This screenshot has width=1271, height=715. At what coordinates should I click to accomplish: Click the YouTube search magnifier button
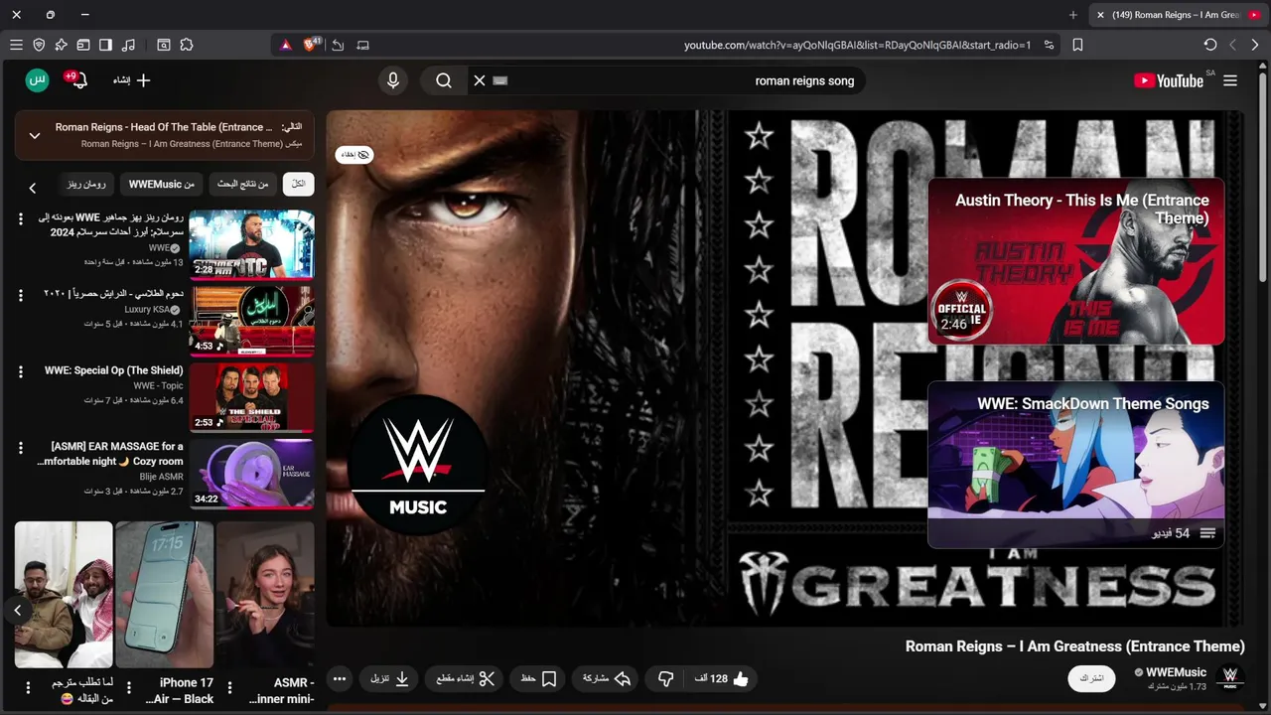pos(444,80)
